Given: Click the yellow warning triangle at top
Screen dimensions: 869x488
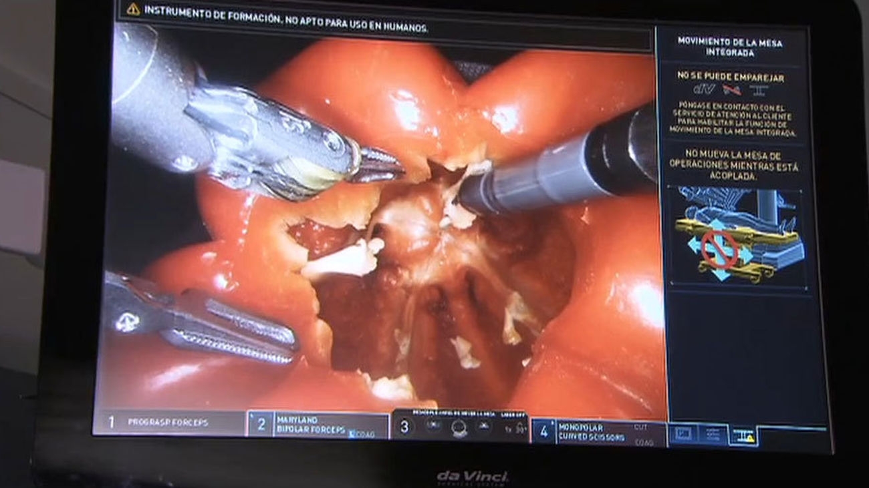Looking at the screenshot, I should pos(134,9).
